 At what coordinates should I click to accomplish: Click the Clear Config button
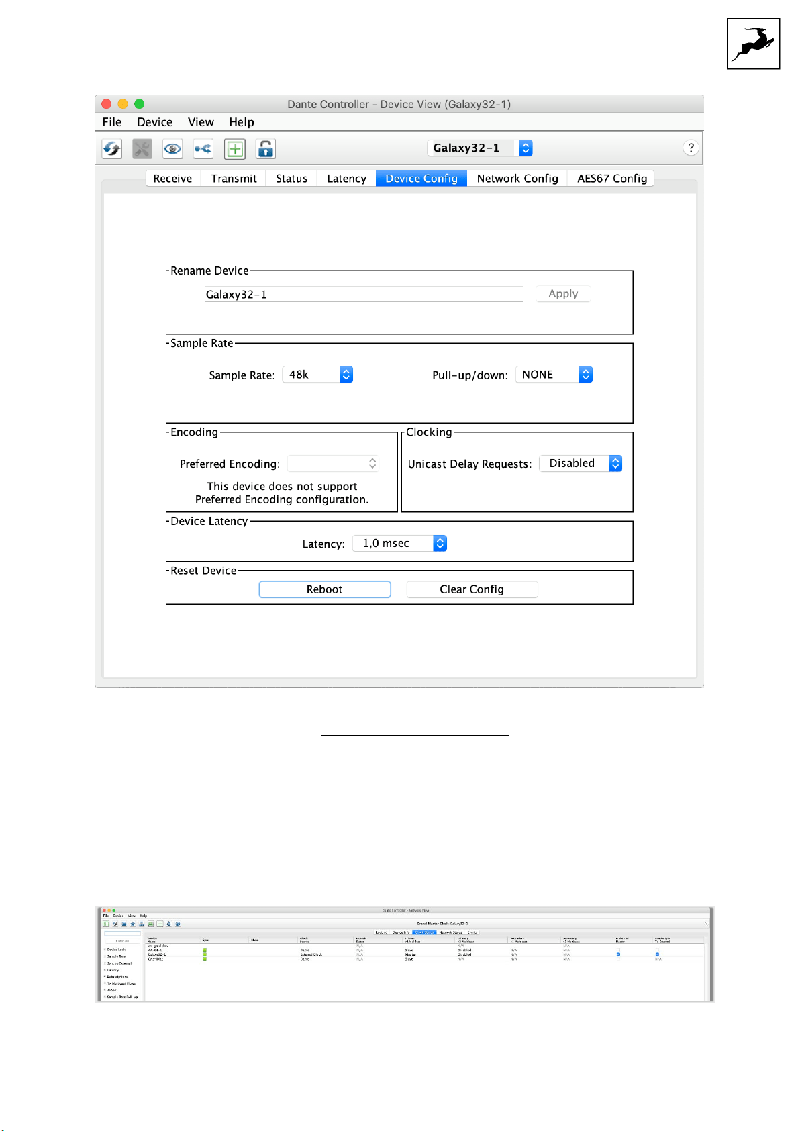click(x=472, y=589)
